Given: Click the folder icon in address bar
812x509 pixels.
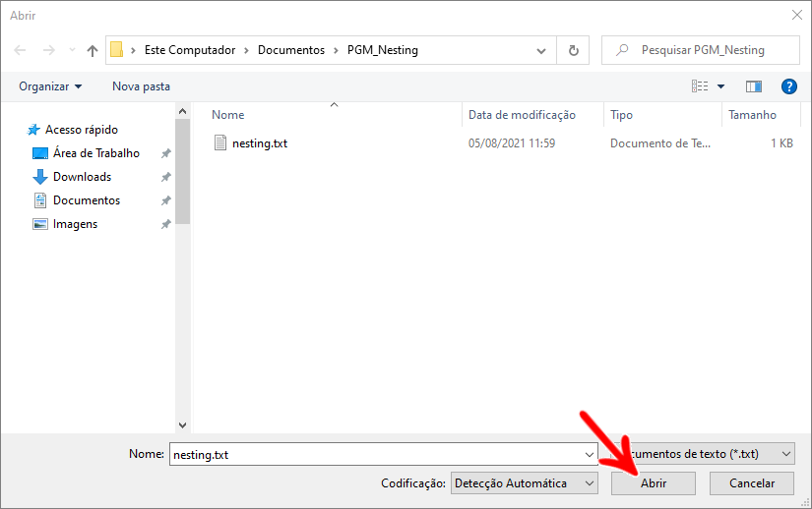Looking at the screenshot, I should tap(117, 49).
